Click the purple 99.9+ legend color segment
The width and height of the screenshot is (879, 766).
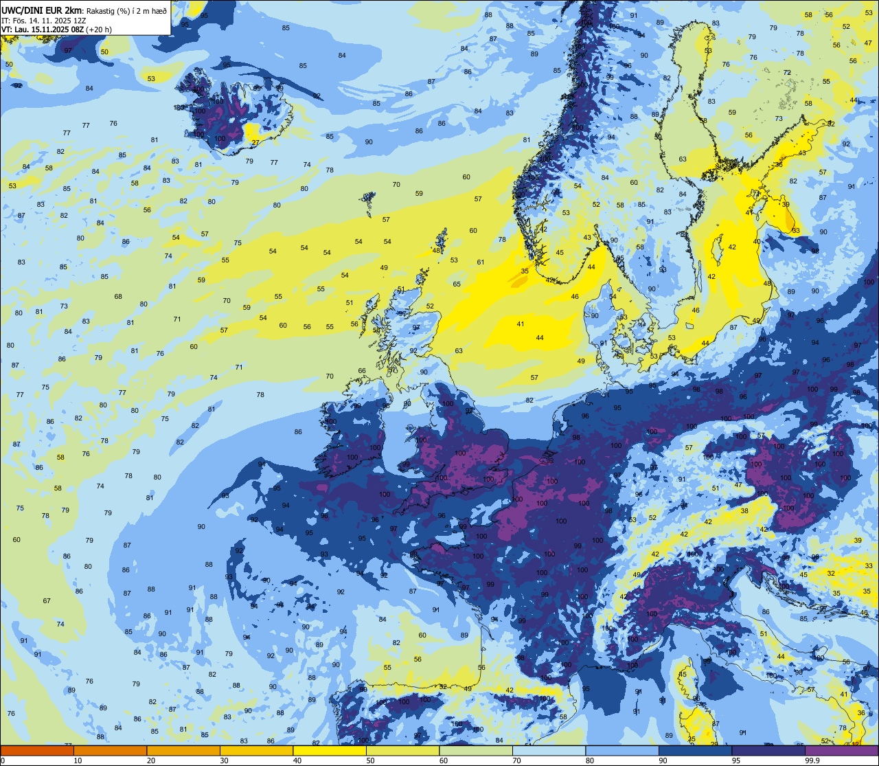pos(841,750)
